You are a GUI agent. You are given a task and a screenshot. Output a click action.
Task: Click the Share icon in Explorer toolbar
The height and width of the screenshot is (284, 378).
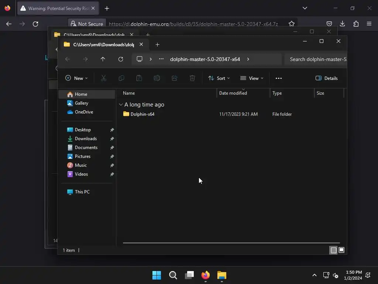click(x=175, y=78)
